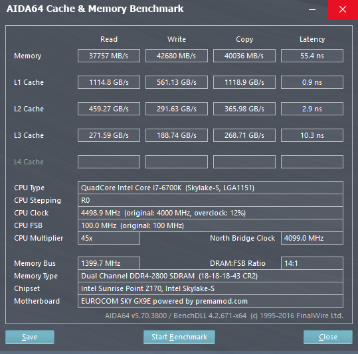Viewport: 358px width, 354px height.
Task: Click the empty L4 Cache Read box
Action: pos(109,162)
